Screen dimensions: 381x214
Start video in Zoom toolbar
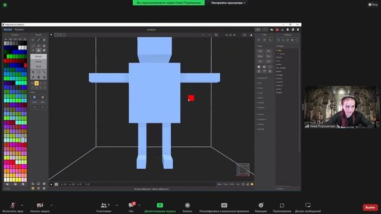tap(40, 207)
